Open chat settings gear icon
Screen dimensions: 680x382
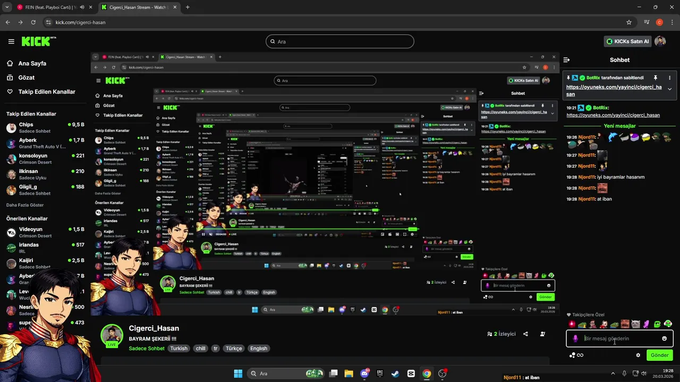pyautogui.click(x=638, y=355)
